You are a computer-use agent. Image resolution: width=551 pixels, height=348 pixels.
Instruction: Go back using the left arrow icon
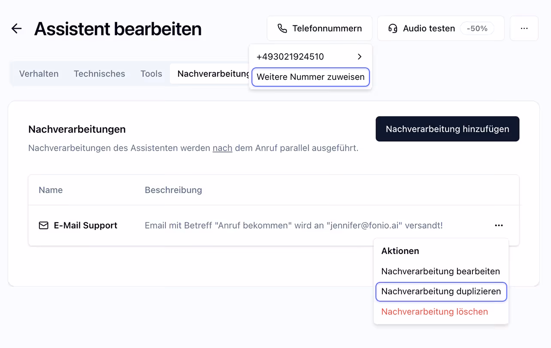[16, 29]
